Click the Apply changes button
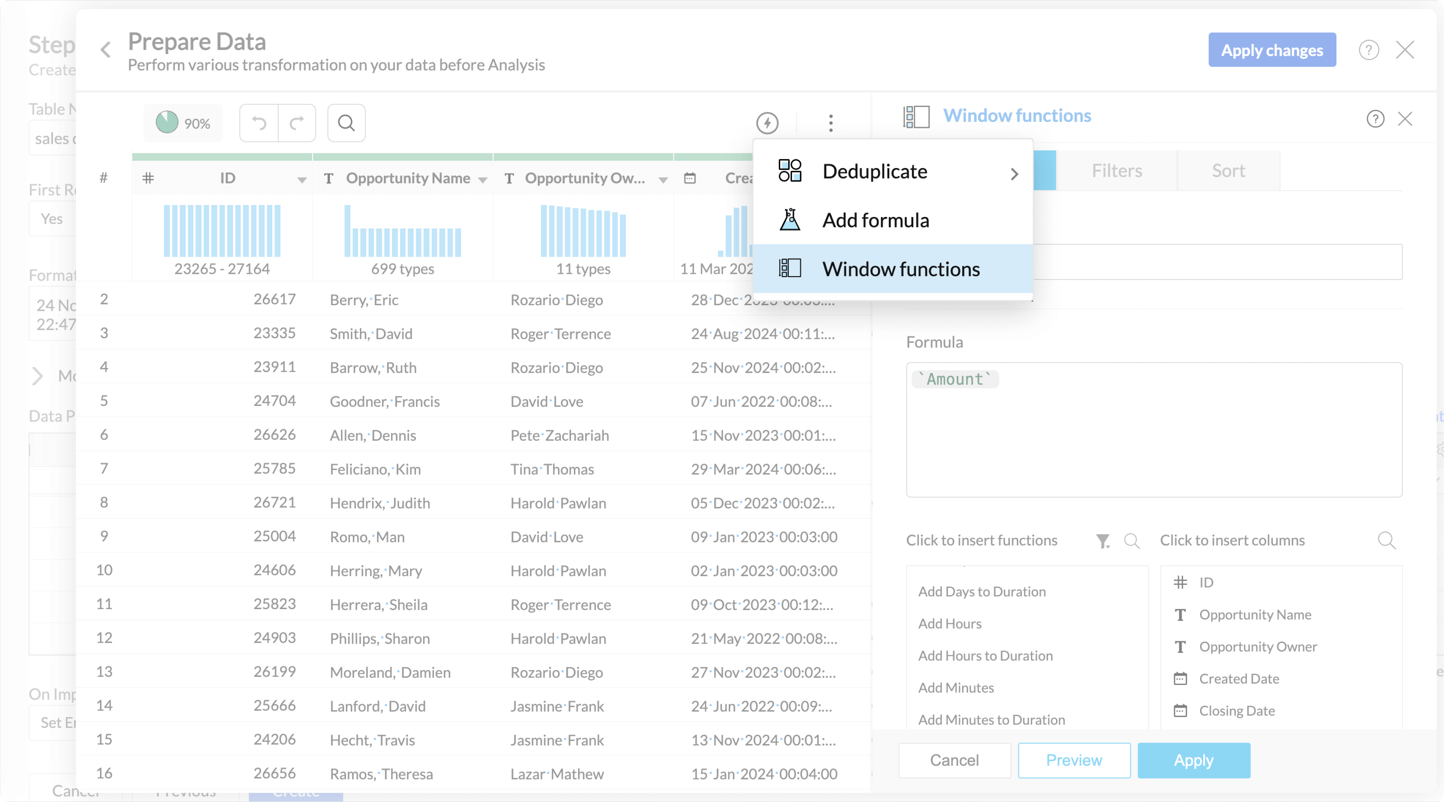The image size is (1444, 802). click(1272, 50)
